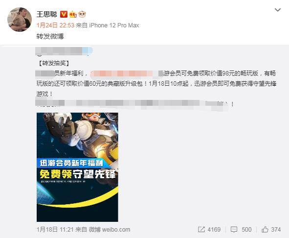The image size is (289, 238).
Task: Click the 374 likes count
Action: tap(276, 230)
